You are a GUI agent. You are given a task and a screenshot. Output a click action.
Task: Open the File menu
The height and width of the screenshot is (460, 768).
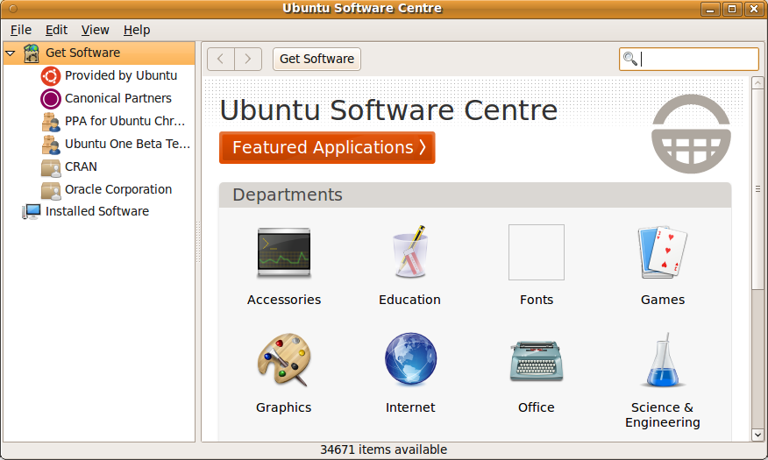click(20, 30)
